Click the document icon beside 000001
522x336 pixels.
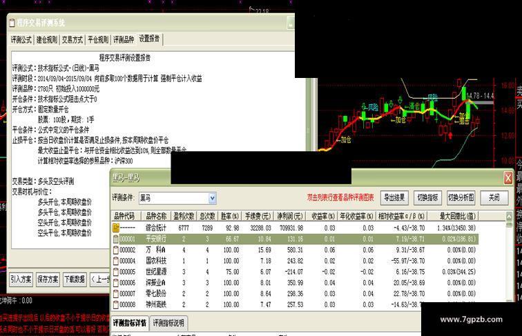(x=116, y=239)
